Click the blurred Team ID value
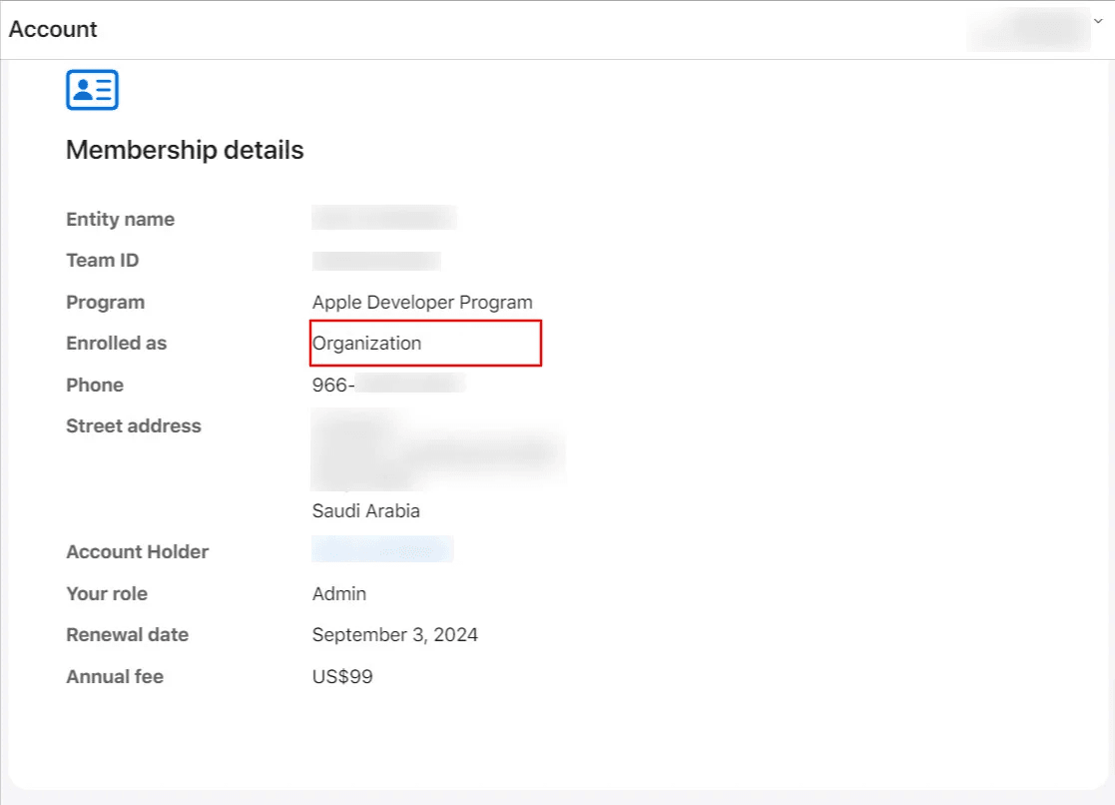The height and width of the screenshot is (805, 1115). point(376,261)
